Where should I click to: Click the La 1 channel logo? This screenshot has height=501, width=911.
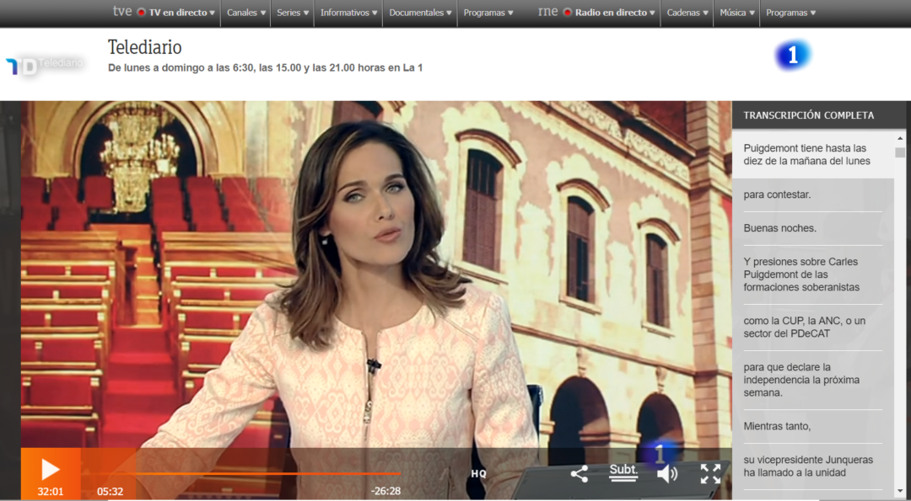792,56
